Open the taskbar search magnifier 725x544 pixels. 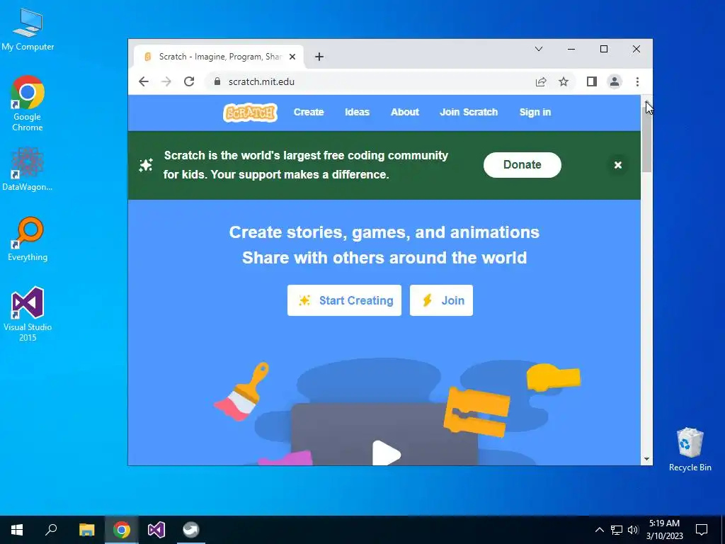click(x=51, y=530)
